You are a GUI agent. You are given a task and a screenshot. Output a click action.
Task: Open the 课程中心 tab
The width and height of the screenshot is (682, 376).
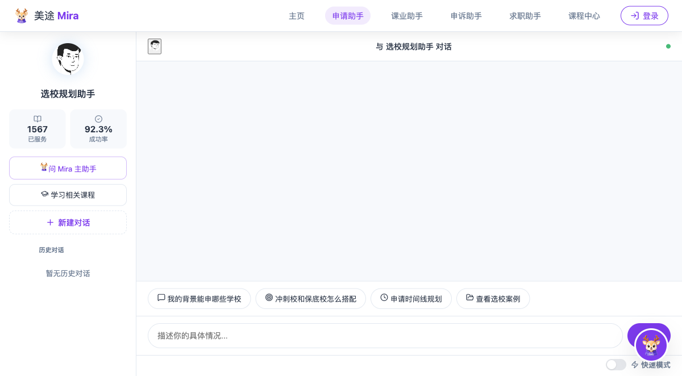pos(584,16)
